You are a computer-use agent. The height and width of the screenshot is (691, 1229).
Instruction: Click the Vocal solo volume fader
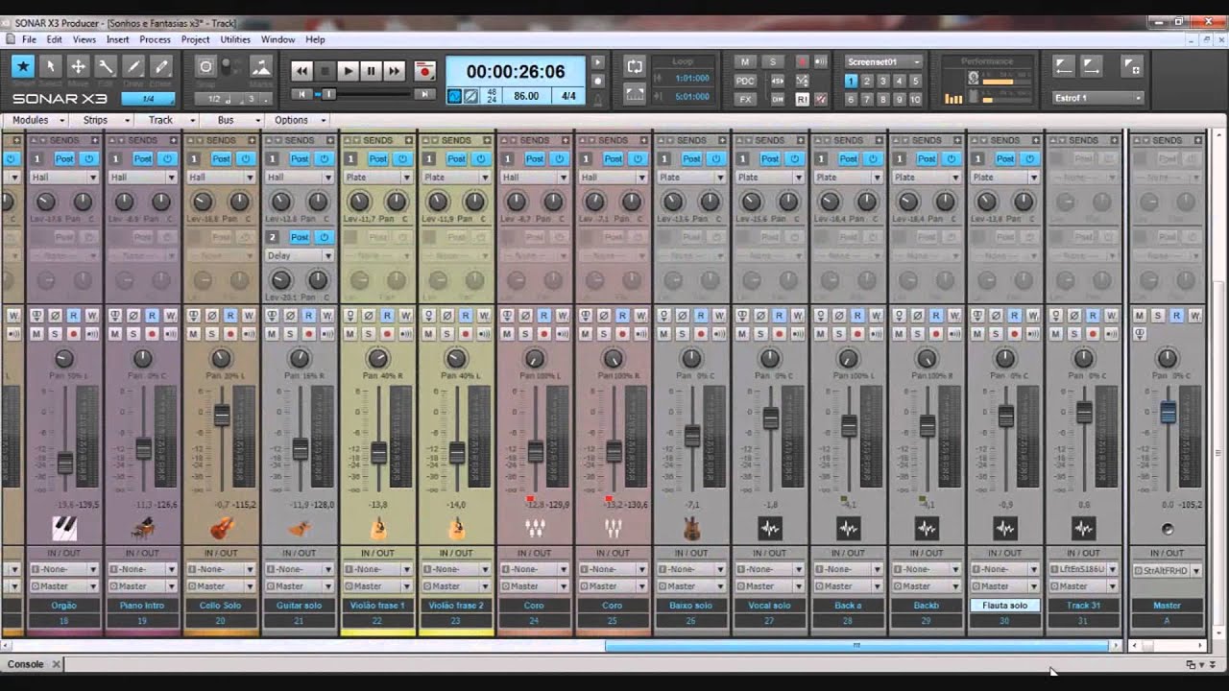(x=770, y=418)
